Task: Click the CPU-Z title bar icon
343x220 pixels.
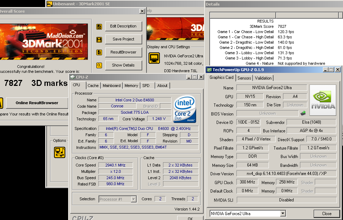Action: click(x=73, y=77)
